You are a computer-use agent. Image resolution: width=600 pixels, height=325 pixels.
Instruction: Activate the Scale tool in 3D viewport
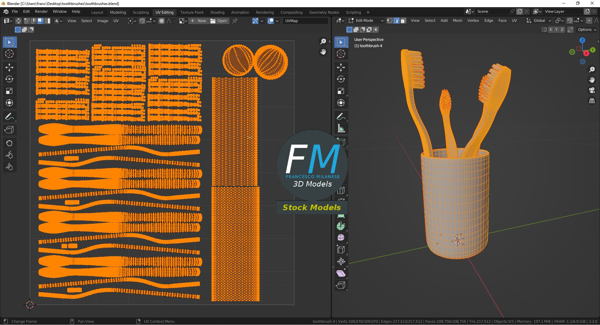pyautogui.click(x=341, y=91)
